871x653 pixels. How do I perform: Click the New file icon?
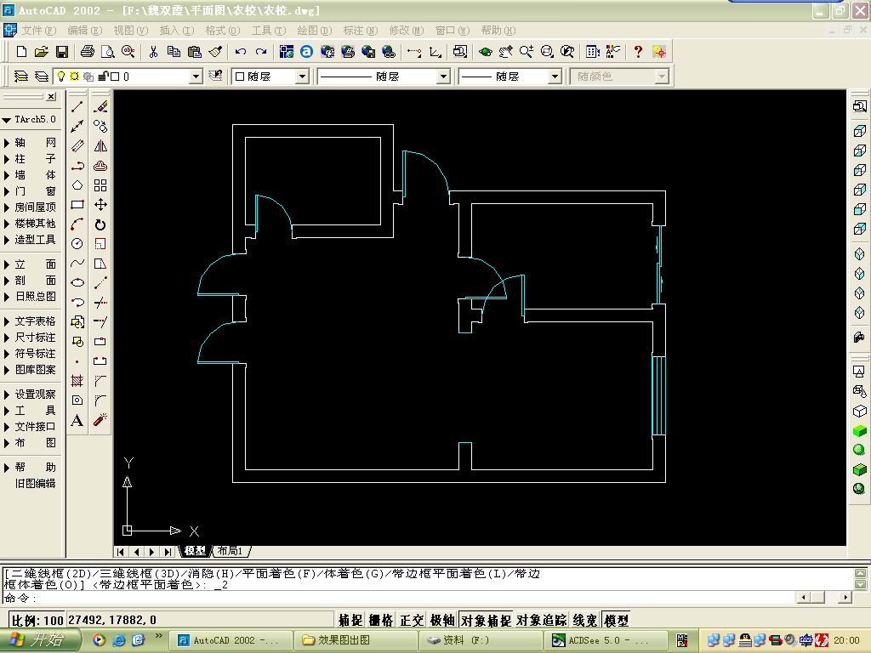[x=21, y=52]
